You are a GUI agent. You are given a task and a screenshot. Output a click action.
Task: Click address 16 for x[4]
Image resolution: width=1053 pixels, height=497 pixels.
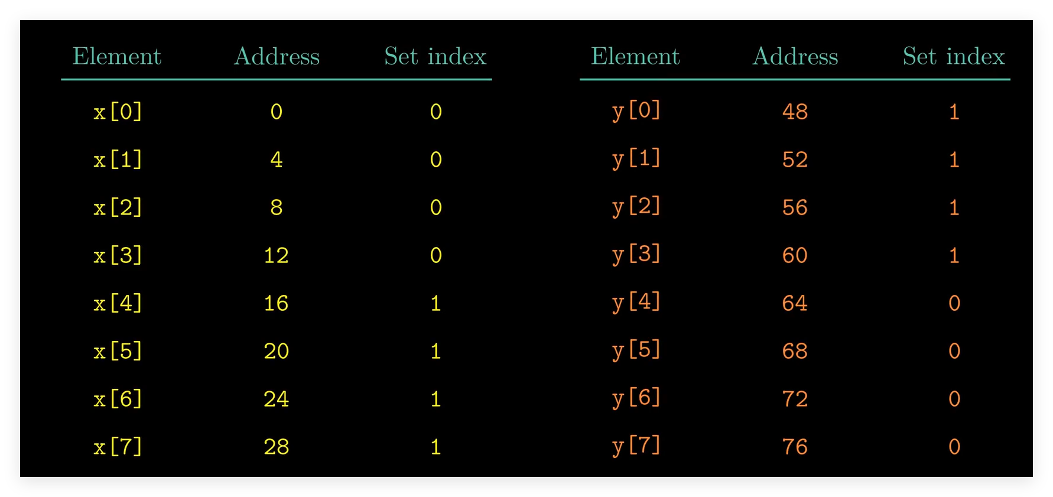click(276, 303)
